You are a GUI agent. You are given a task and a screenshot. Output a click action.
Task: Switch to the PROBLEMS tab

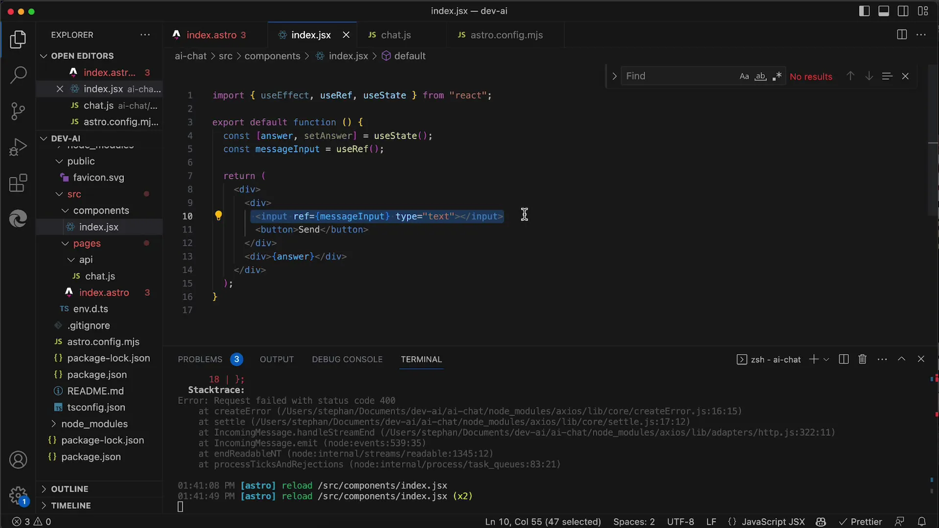(200, 360)
